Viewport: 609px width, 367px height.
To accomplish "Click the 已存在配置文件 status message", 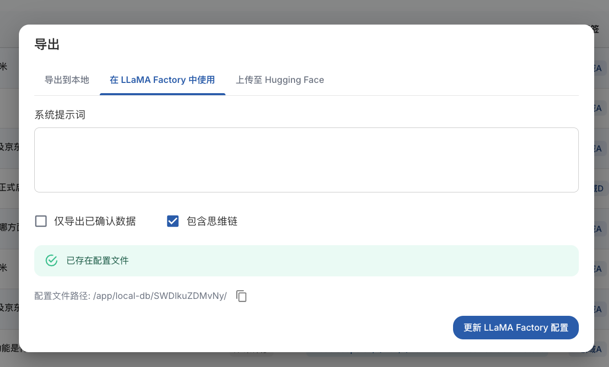I will click(x=98, y=261).
